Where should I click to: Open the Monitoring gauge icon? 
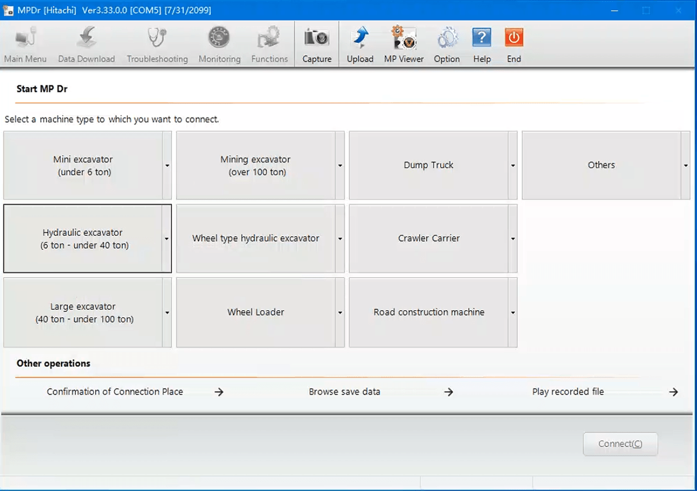[219, 39]
